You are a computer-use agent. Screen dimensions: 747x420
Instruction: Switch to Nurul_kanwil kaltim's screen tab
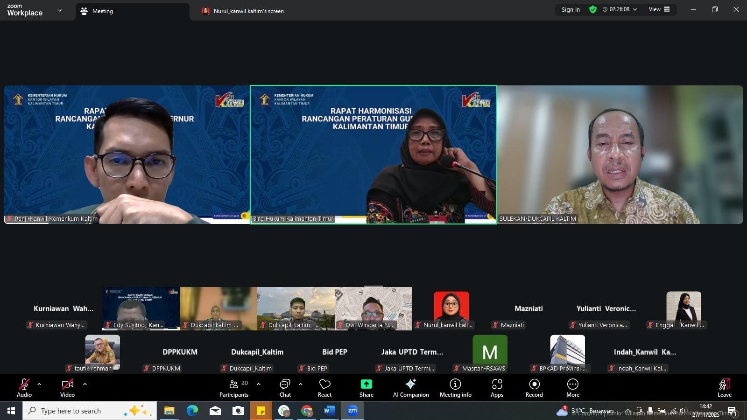click(x=248, y=11)
